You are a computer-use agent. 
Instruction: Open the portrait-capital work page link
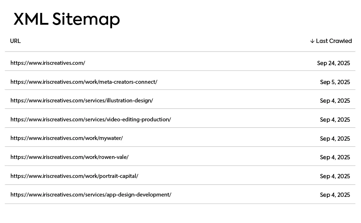point(74,176)
